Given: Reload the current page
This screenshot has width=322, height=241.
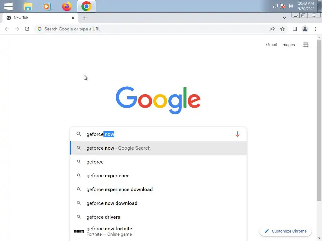Looking at the screenshot, I should (27, 29).
